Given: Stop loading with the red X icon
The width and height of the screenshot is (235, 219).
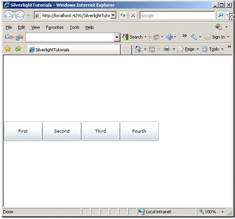Looking at the screenshot, I should click(x=133, y=15).
